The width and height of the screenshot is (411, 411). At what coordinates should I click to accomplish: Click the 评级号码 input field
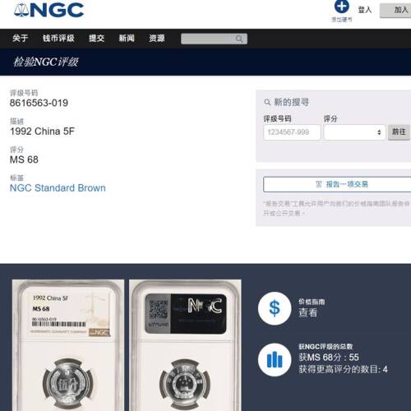click(x=292, y=132)
